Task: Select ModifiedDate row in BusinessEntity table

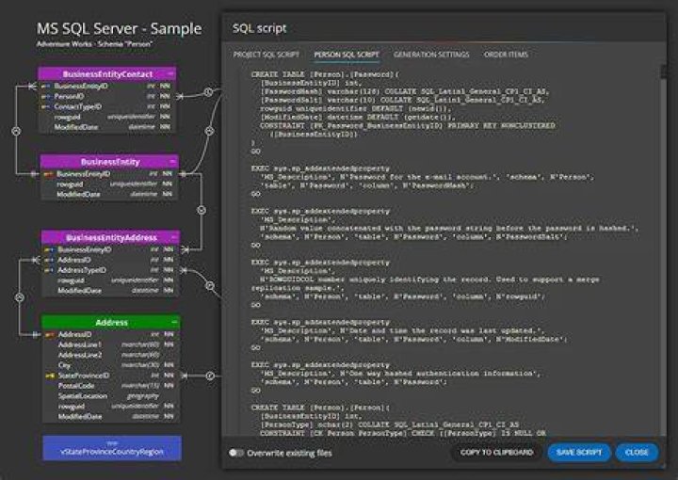Action: (109, 195)
